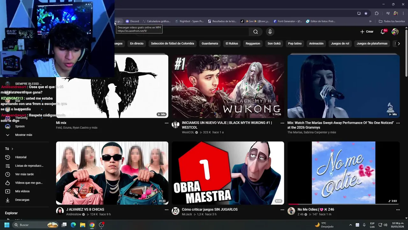Open MrJack channel avatar
Viewport: 408px width, 230px height.
click(x=176, y=211)
